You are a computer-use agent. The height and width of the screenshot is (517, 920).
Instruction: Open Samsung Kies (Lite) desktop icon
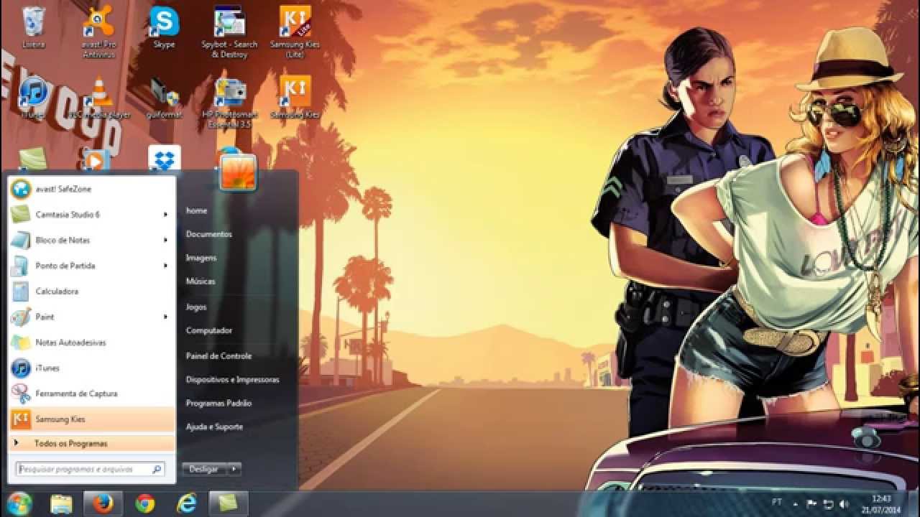coord(295,32)
